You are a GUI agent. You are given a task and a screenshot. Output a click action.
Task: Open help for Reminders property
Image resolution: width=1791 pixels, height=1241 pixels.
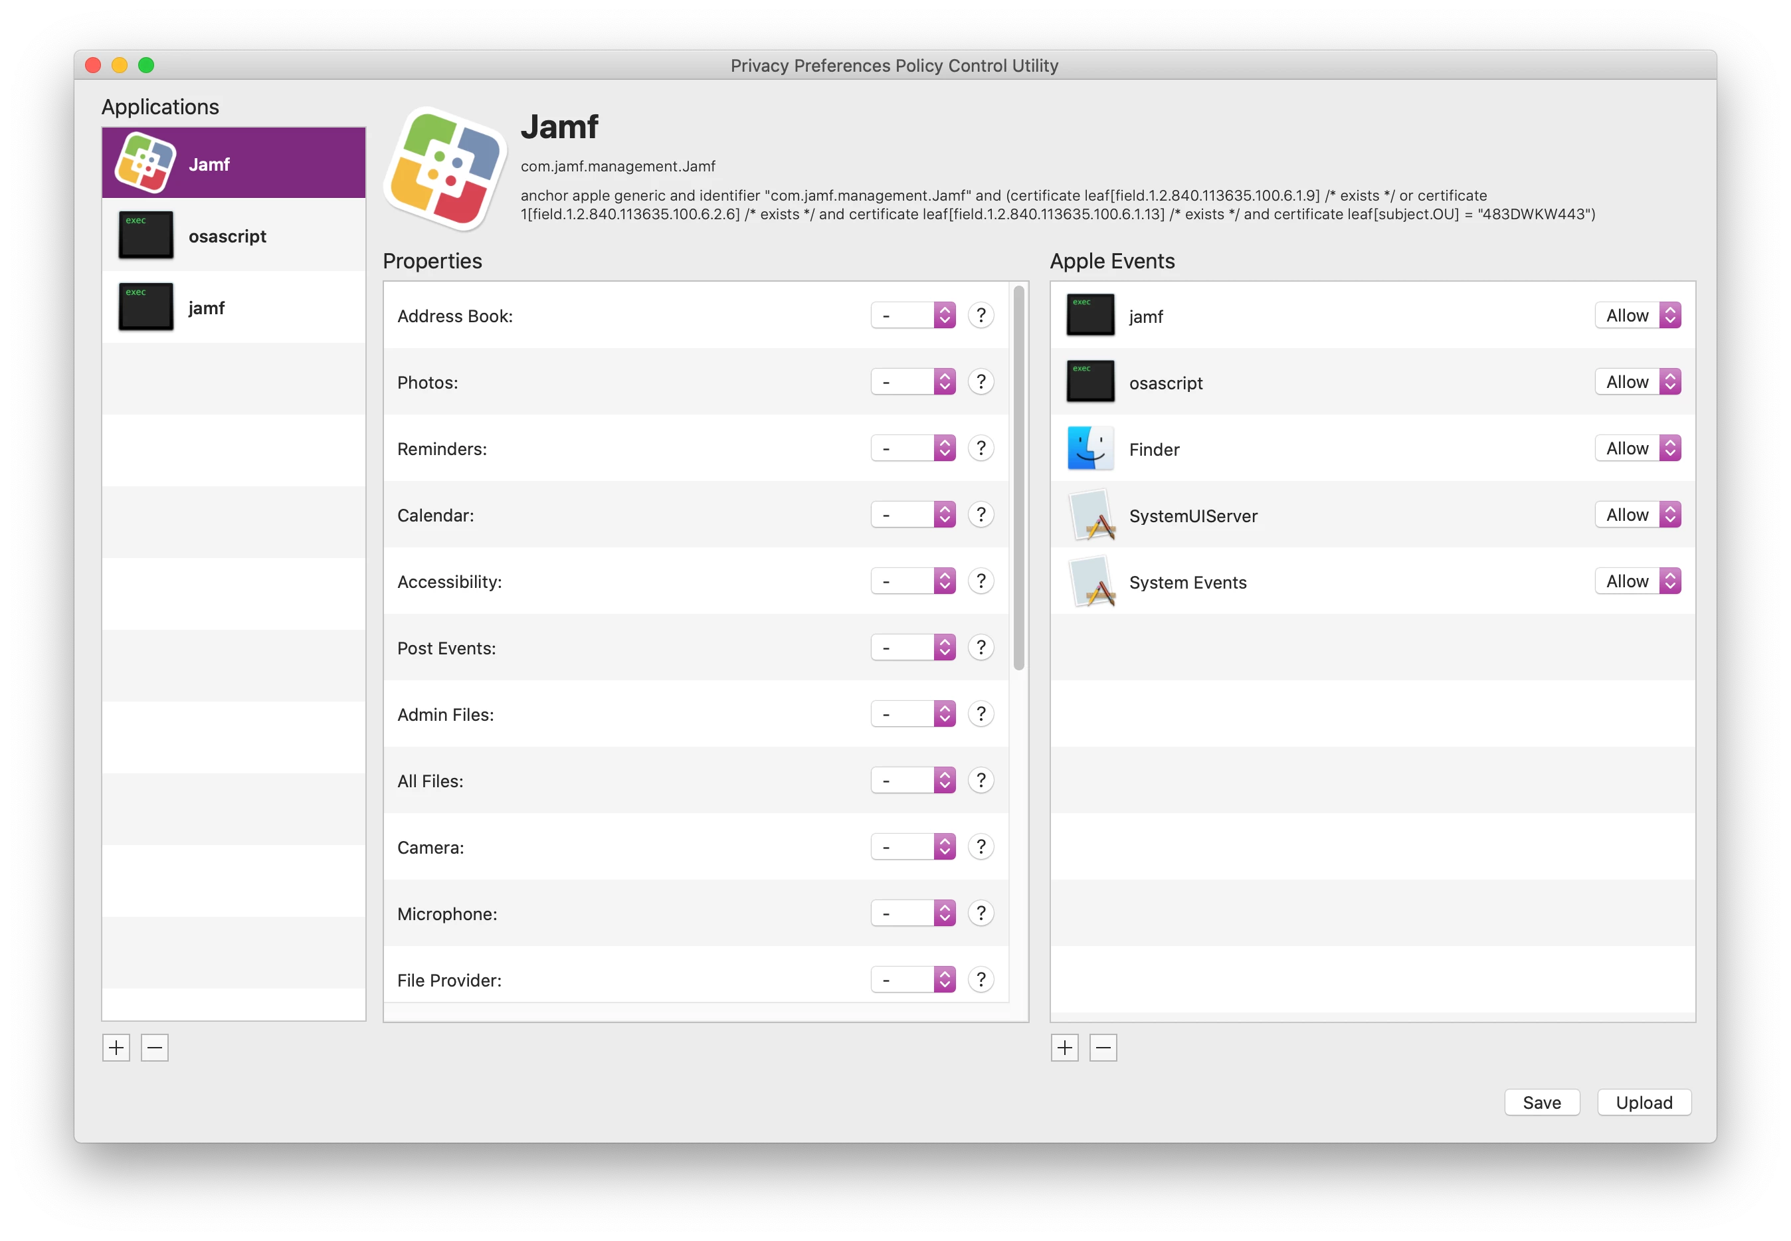click(x=981, y=448)
